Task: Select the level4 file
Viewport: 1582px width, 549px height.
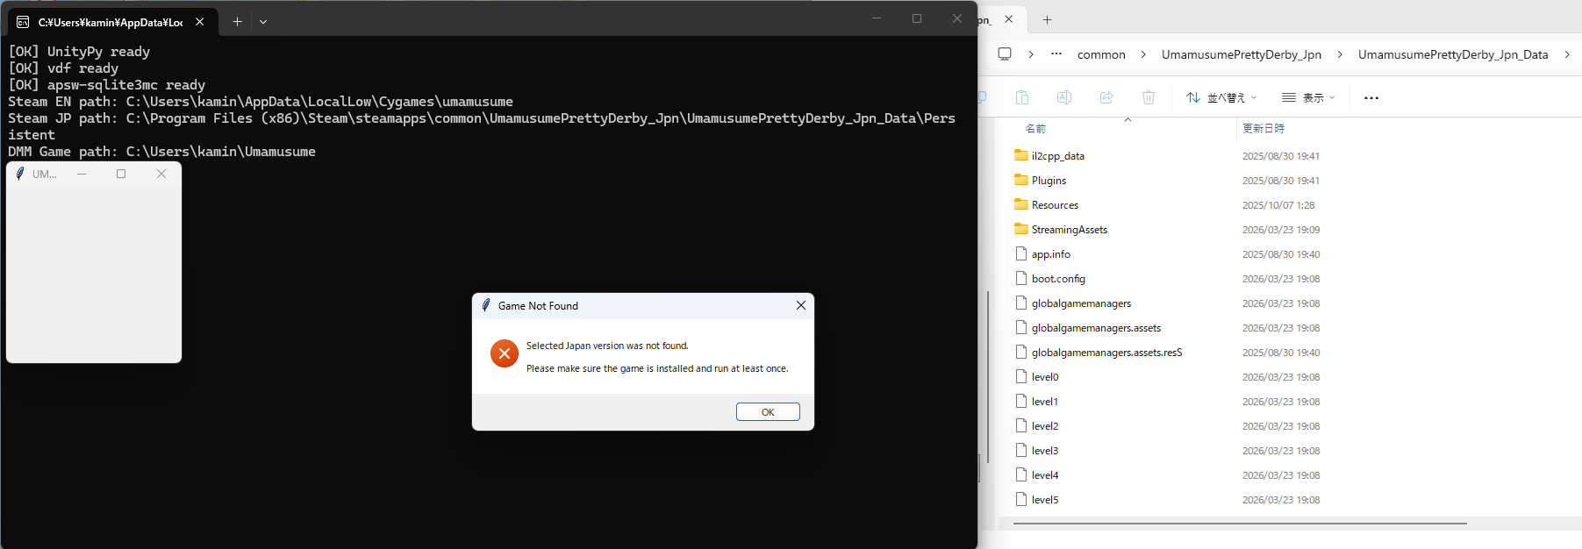Action: coord(1045,475)
